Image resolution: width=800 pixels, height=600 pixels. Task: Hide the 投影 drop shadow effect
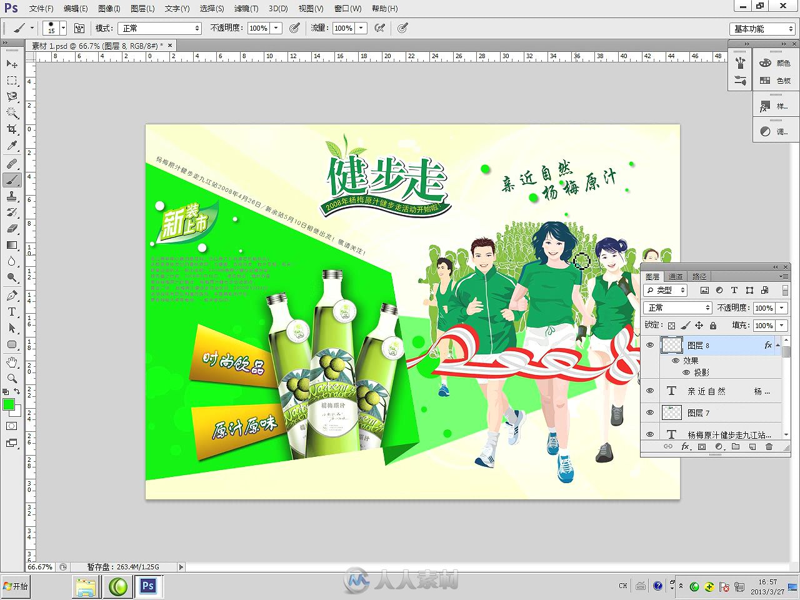[686, 372]
